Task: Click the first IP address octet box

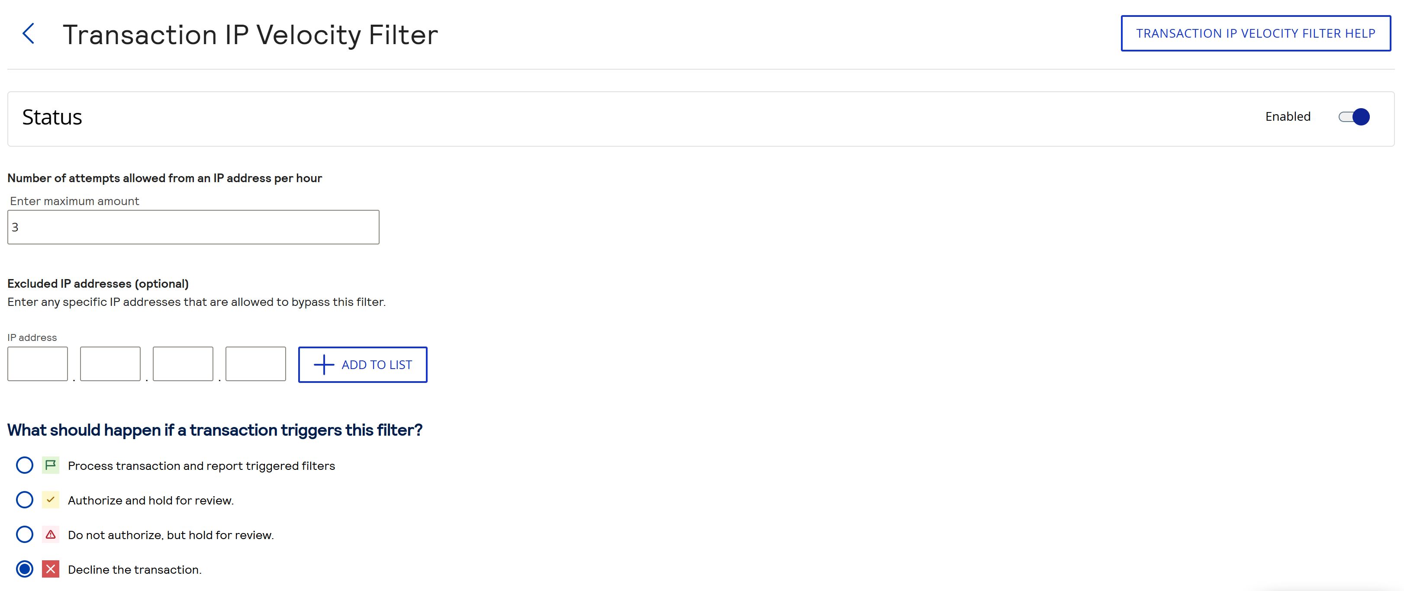Action: pyautogui.click(x=38, y=364)
